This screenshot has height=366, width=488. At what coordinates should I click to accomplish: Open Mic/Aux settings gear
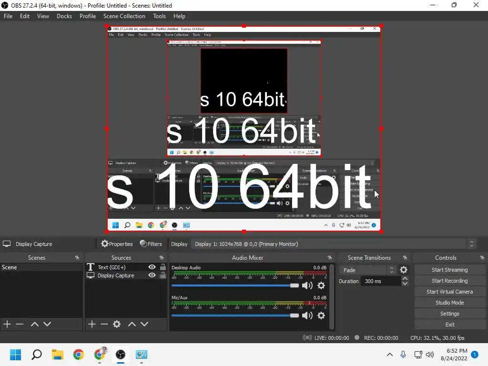click(321, 315)
